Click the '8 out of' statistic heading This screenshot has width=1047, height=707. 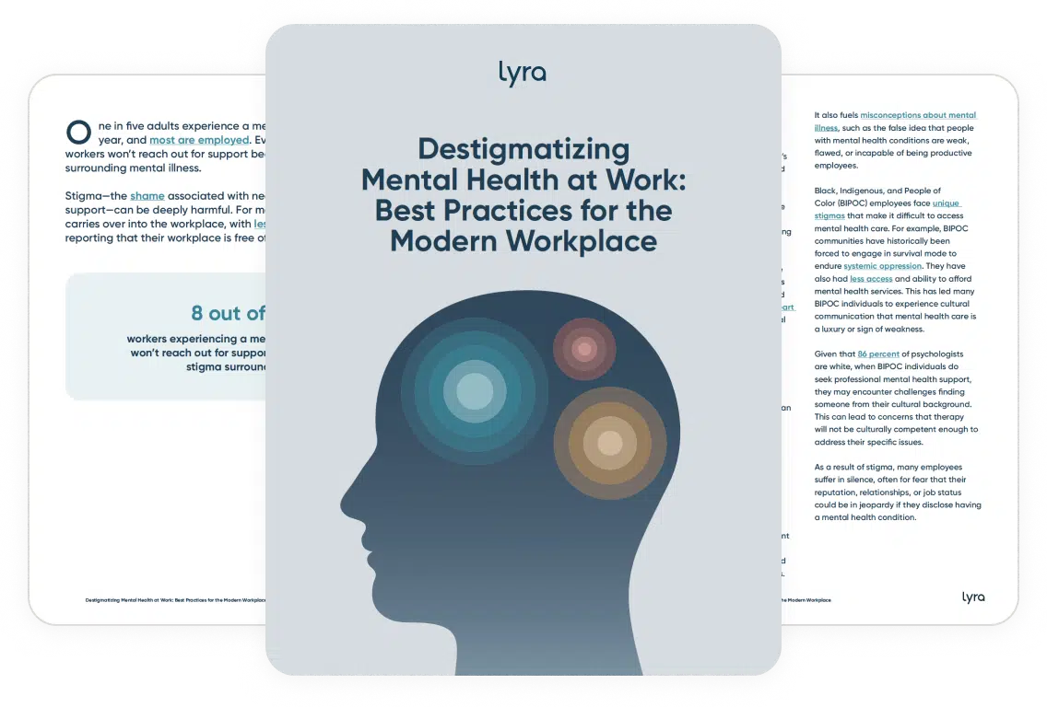coord(228,313)
